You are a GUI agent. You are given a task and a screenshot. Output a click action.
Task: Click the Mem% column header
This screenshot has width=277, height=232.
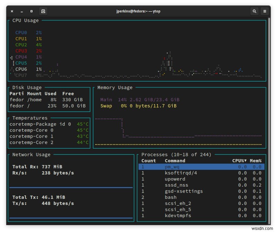[x=256, y=161]
